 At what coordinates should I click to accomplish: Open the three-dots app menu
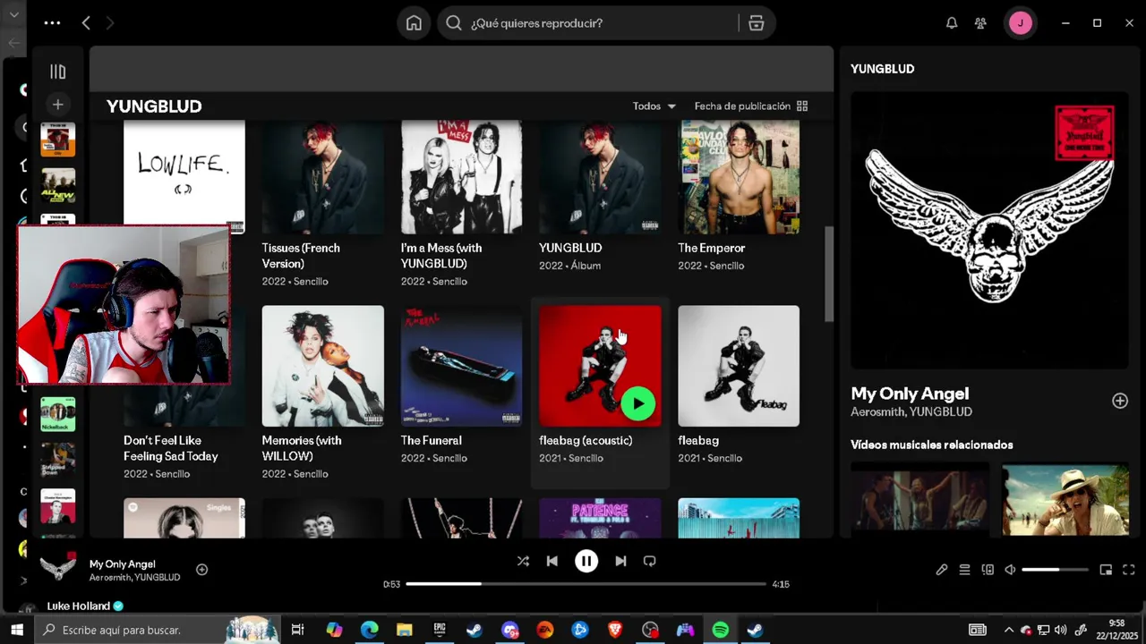(x=52, y=23)
